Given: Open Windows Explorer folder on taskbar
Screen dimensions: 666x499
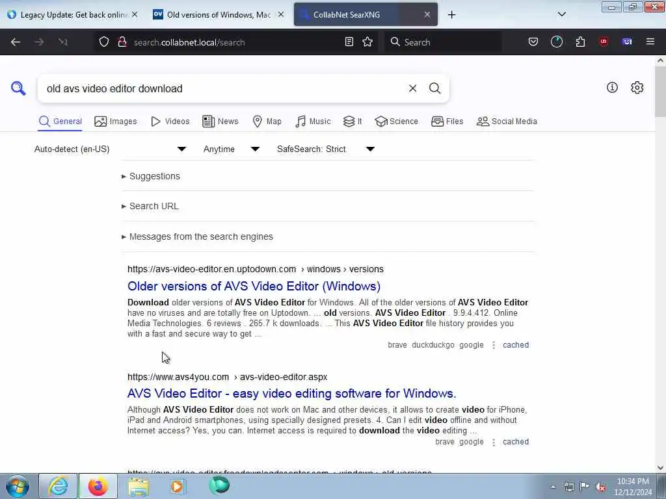Looking at the screenshot, I should [x=139, y=486].
